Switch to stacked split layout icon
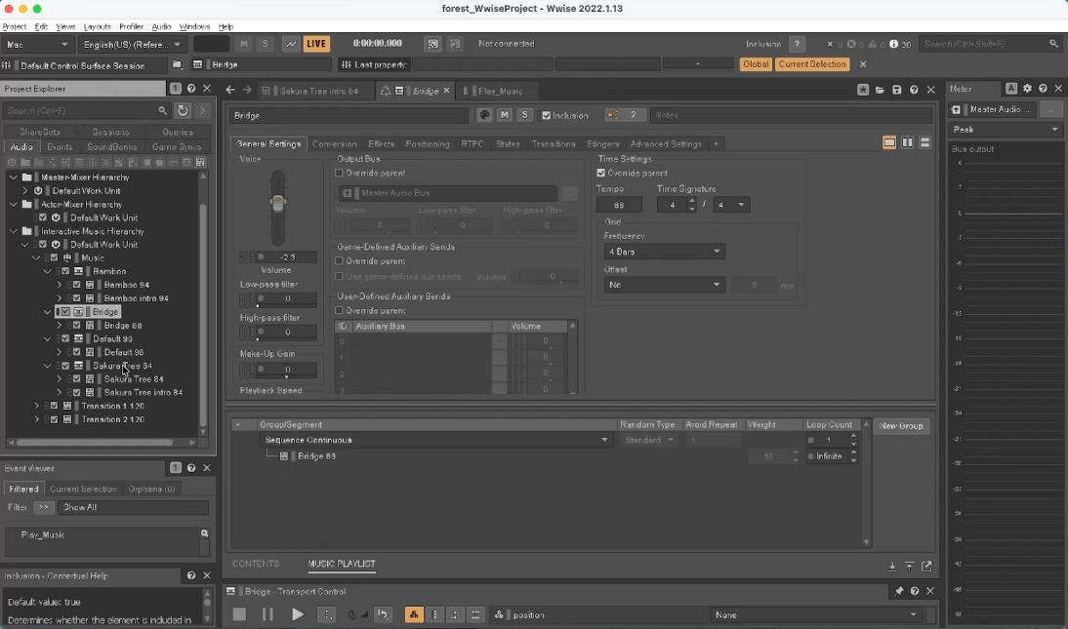1068x629 pixels. pos(924,142)
